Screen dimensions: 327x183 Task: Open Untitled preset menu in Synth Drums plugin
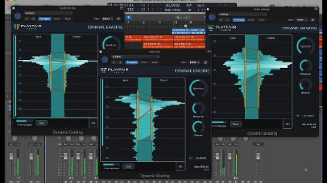click(48, 13)
